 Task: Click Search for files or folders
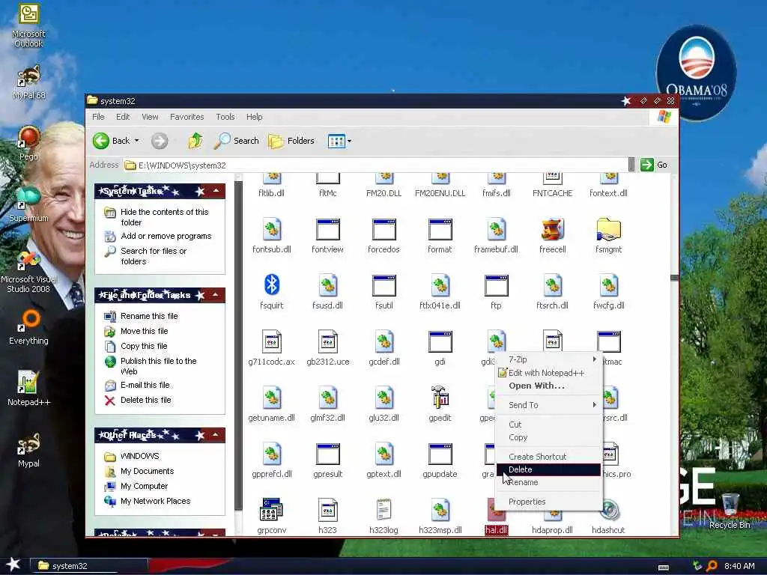click(154, 256)
